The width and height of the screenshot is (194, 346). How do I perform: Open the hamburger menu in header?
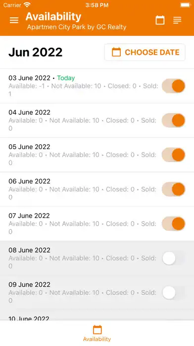coord(14,20)
